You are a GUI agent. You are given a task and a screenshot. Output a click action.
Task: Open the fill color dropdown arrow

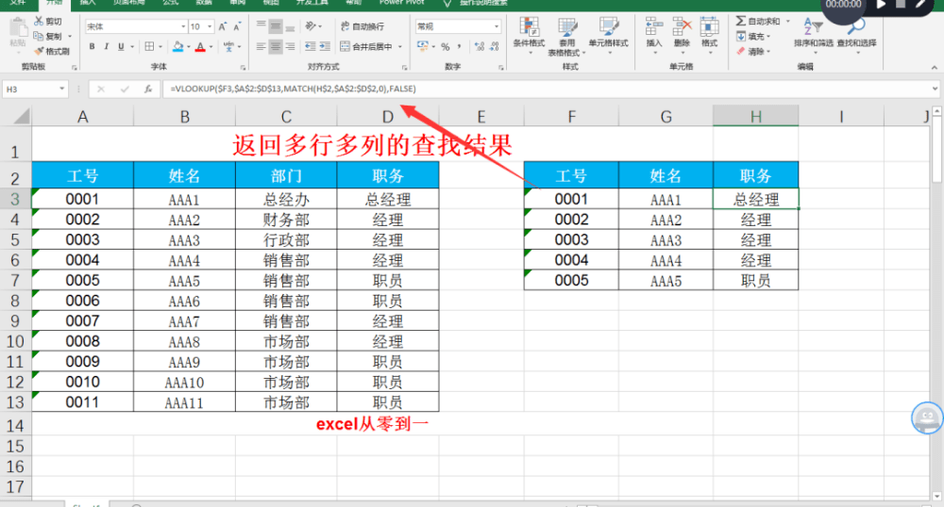[x=189, y=47]
